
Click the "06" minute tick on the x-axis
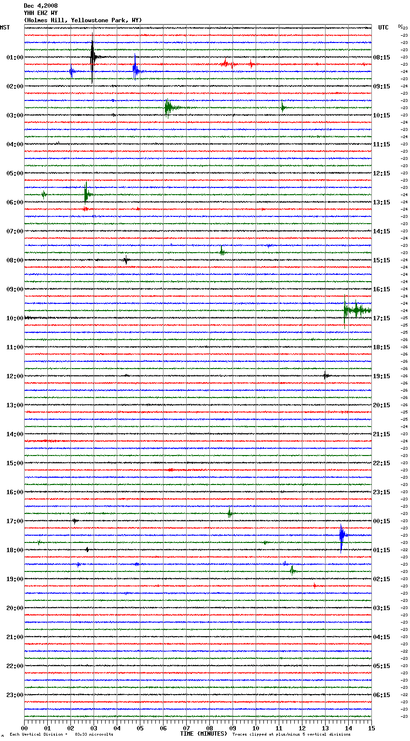click(164, 728)
